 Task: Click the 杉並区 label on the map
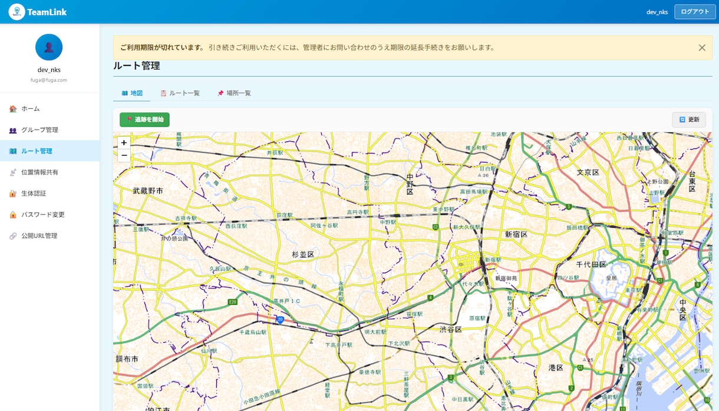[304, 254]
